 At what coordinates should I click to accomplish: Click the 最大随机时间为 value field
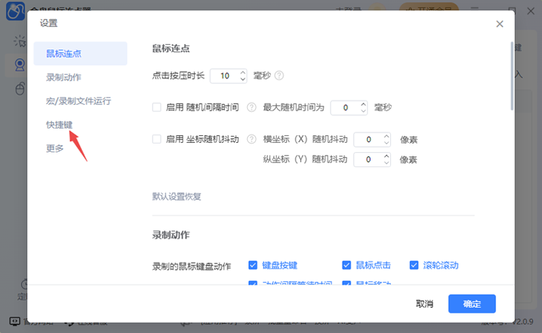[x=345, y=108]
